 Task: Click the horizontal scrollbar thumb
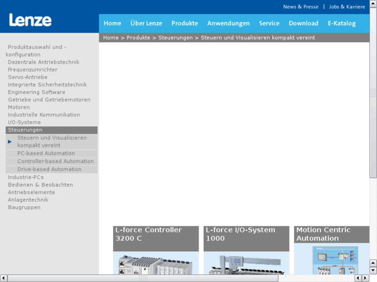[143, 278]
